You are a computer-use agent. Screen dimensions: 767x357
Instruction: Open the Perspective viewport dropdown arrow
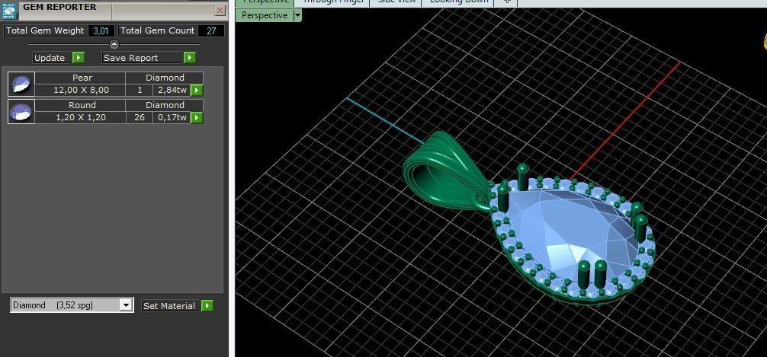tap(297, 16)
